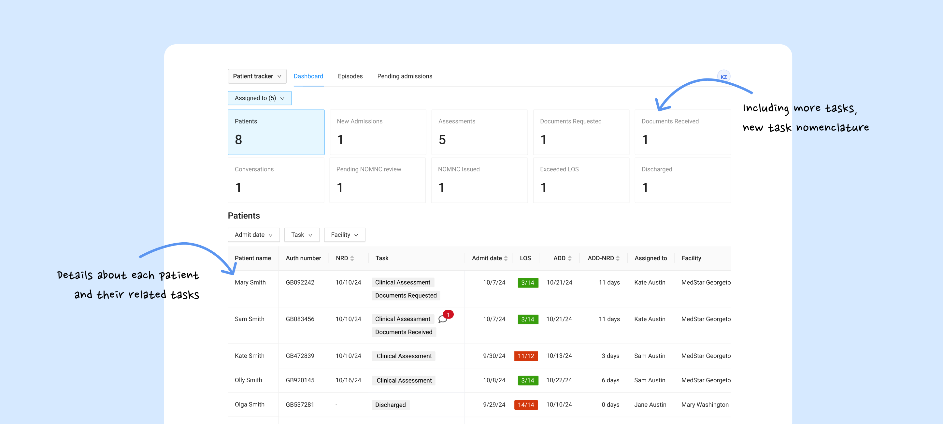Sort patients by Admit date column
The image size is (943, 424).
pos(506,258)
